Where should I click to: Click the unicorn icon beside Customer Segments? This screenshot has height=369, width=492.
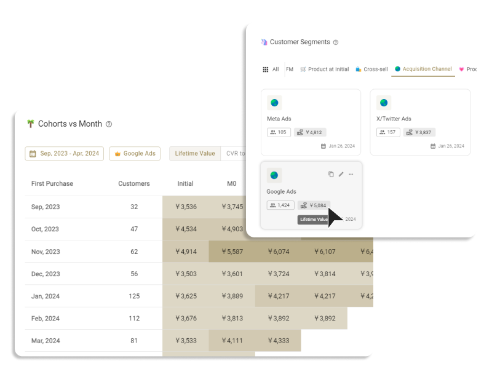coord(264,42)
